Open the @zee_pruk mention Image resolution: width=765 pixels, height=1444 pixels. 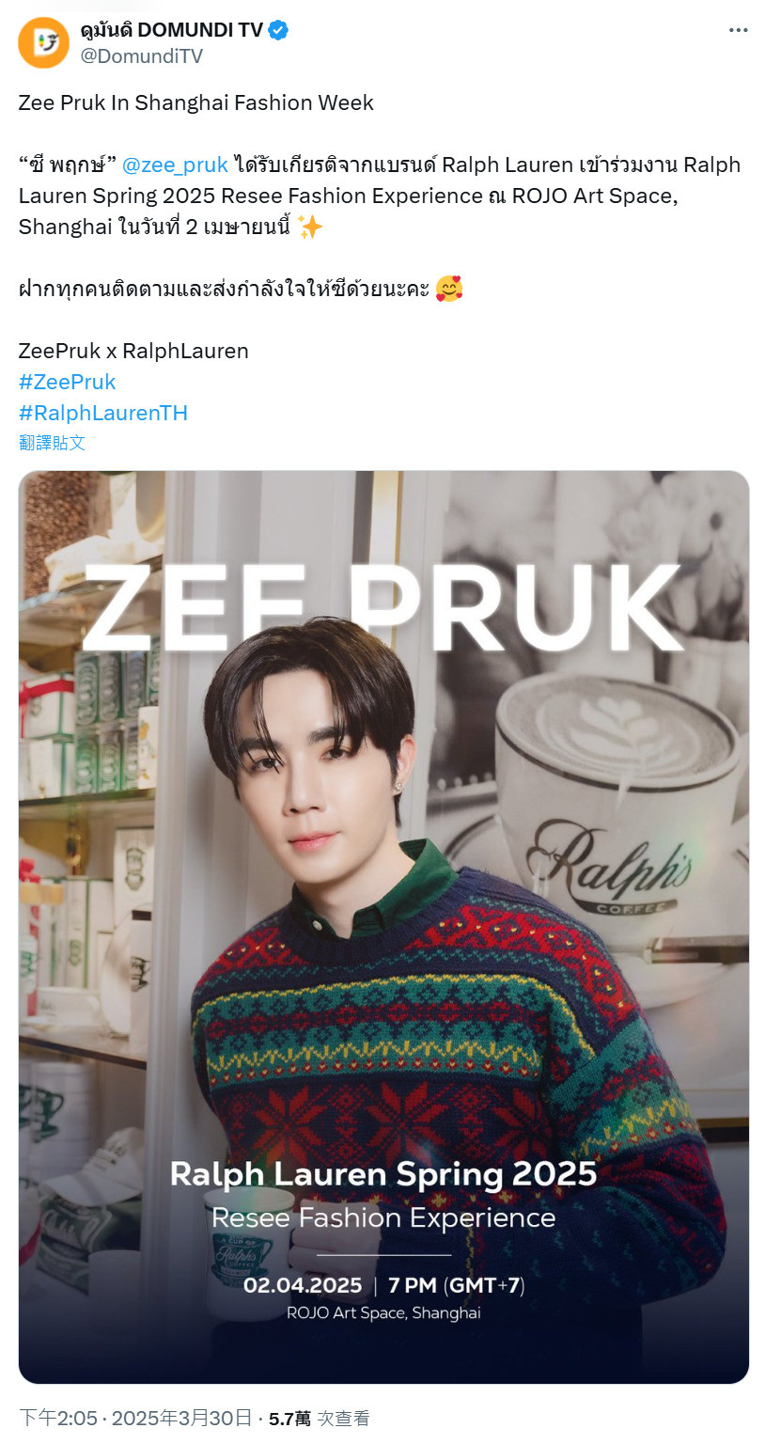pos(176,165)
